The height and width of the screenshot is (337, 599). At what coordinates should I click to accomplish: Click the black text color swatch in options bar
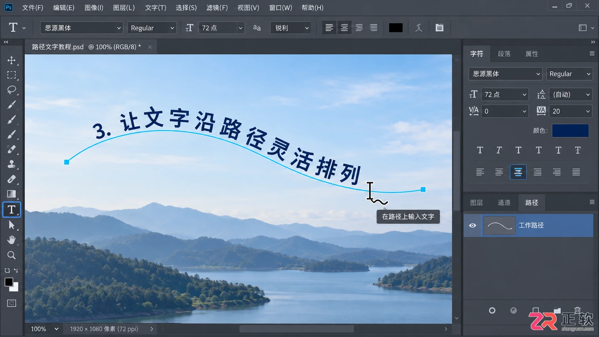pos(396,28)
